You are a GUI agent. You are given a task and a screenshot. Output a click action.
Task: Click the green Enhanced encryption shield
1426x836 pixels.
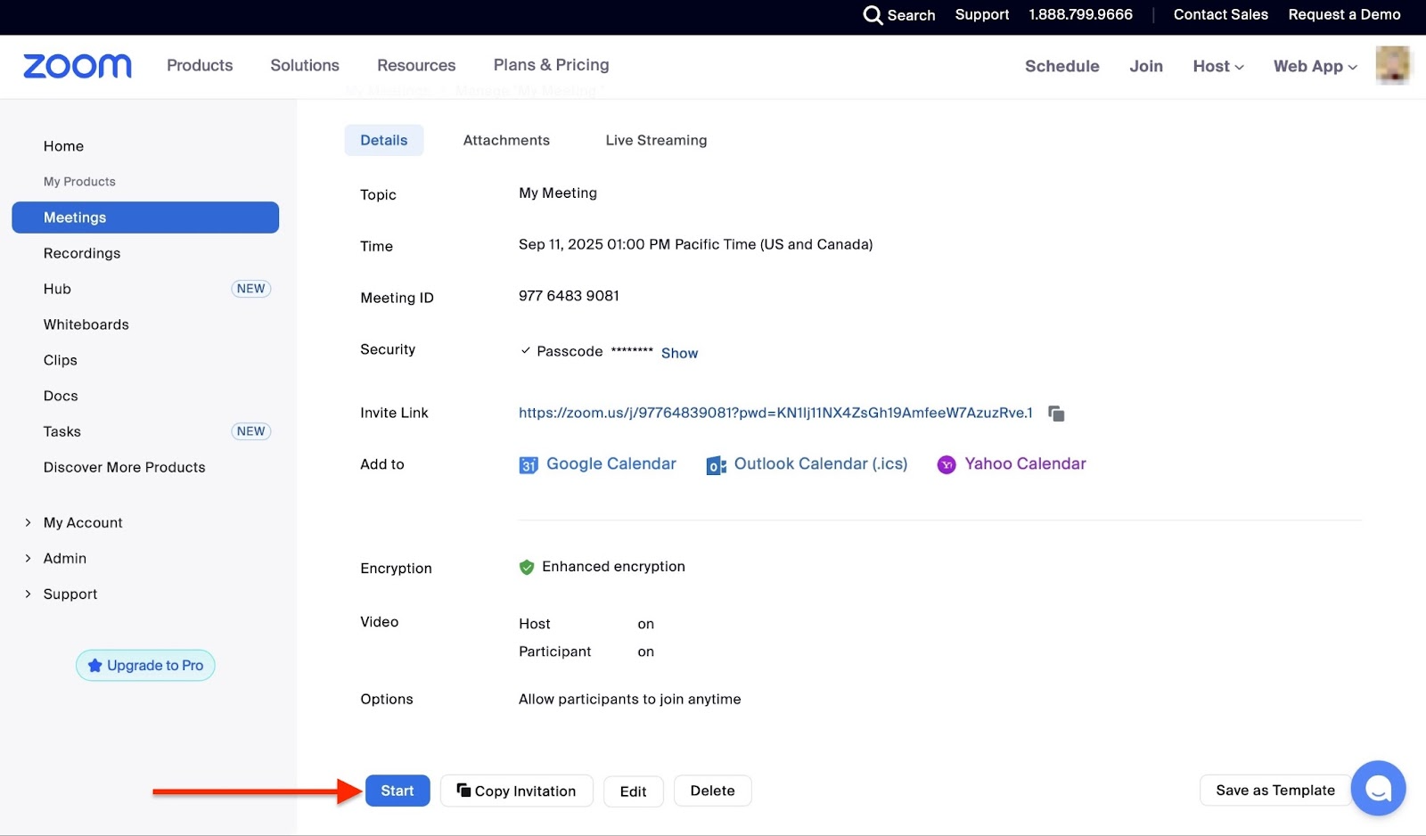coord(527,567)
